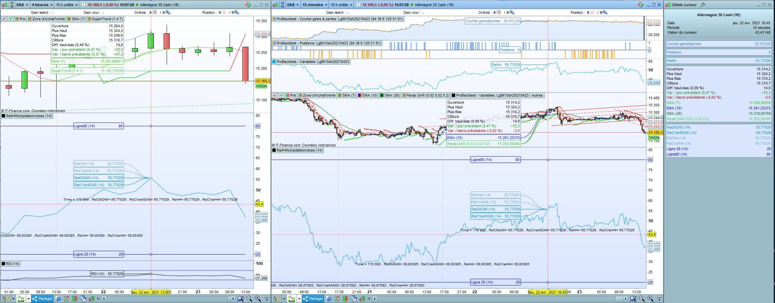Select the Autres tab in right price panel

537,95
